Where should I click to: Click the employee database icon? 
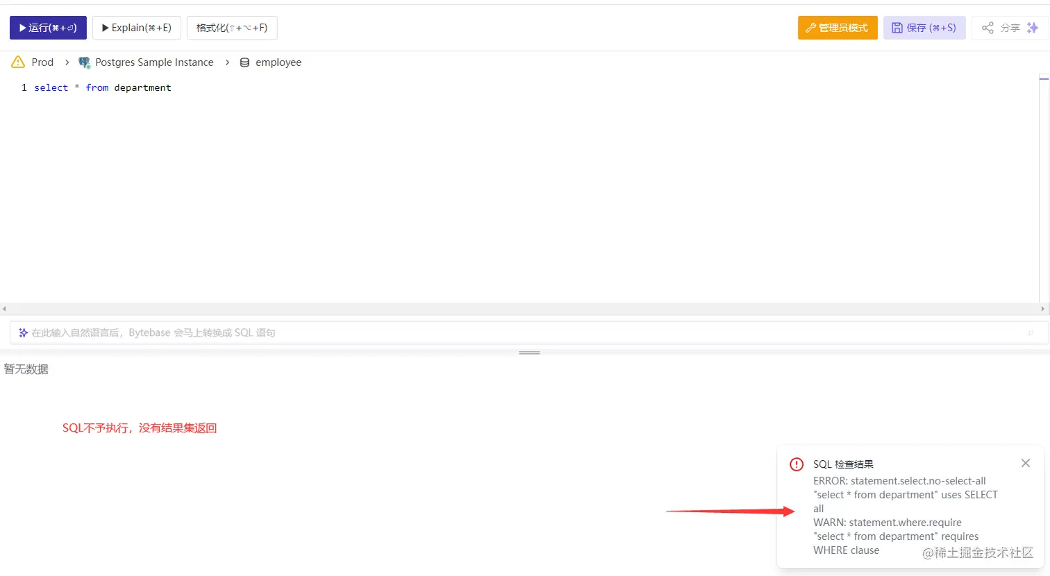pos(244,62)
